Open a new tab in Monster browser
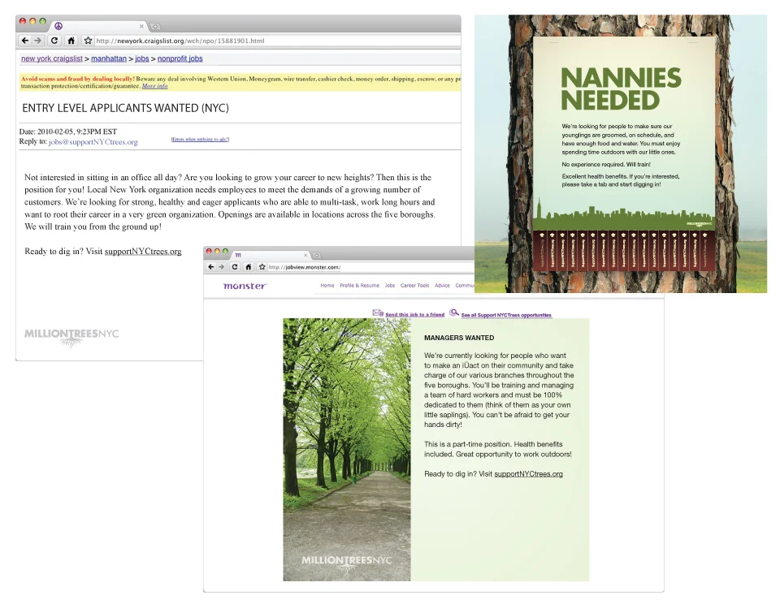The image size is (780, 604). pyautogui.click(x=316, y=255)
